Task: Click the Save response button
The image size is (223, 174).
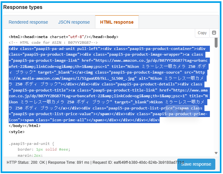Action: (x=196, y=164)
